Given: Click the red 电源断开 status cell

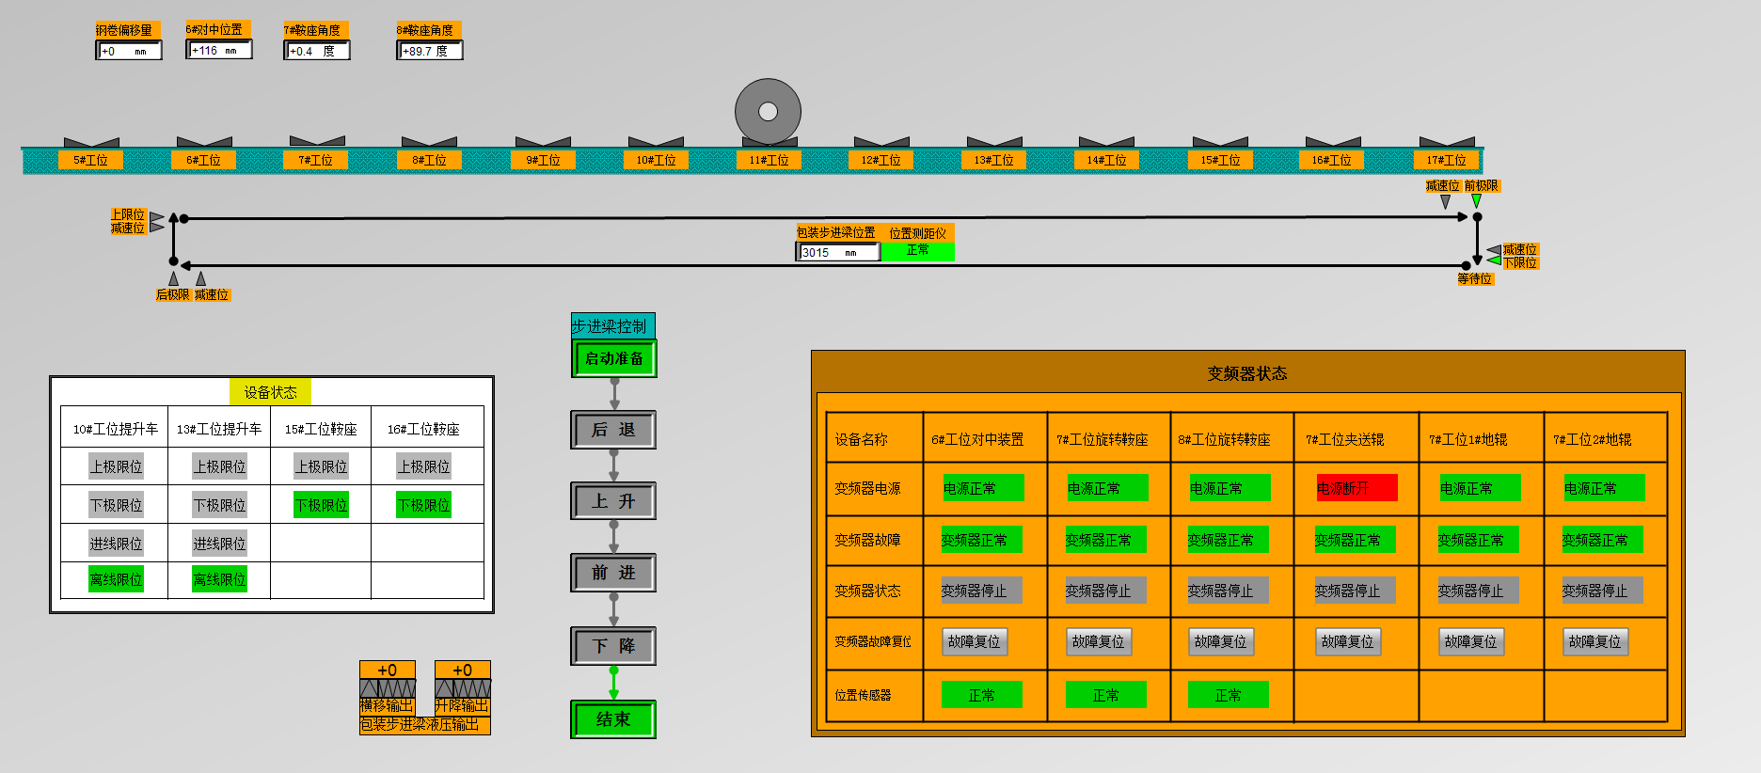Looking at the screenshot, I should tap(1357, 488).
